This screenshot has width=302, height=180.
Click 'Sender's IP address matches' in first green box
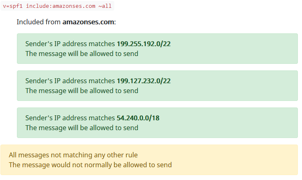70,44
